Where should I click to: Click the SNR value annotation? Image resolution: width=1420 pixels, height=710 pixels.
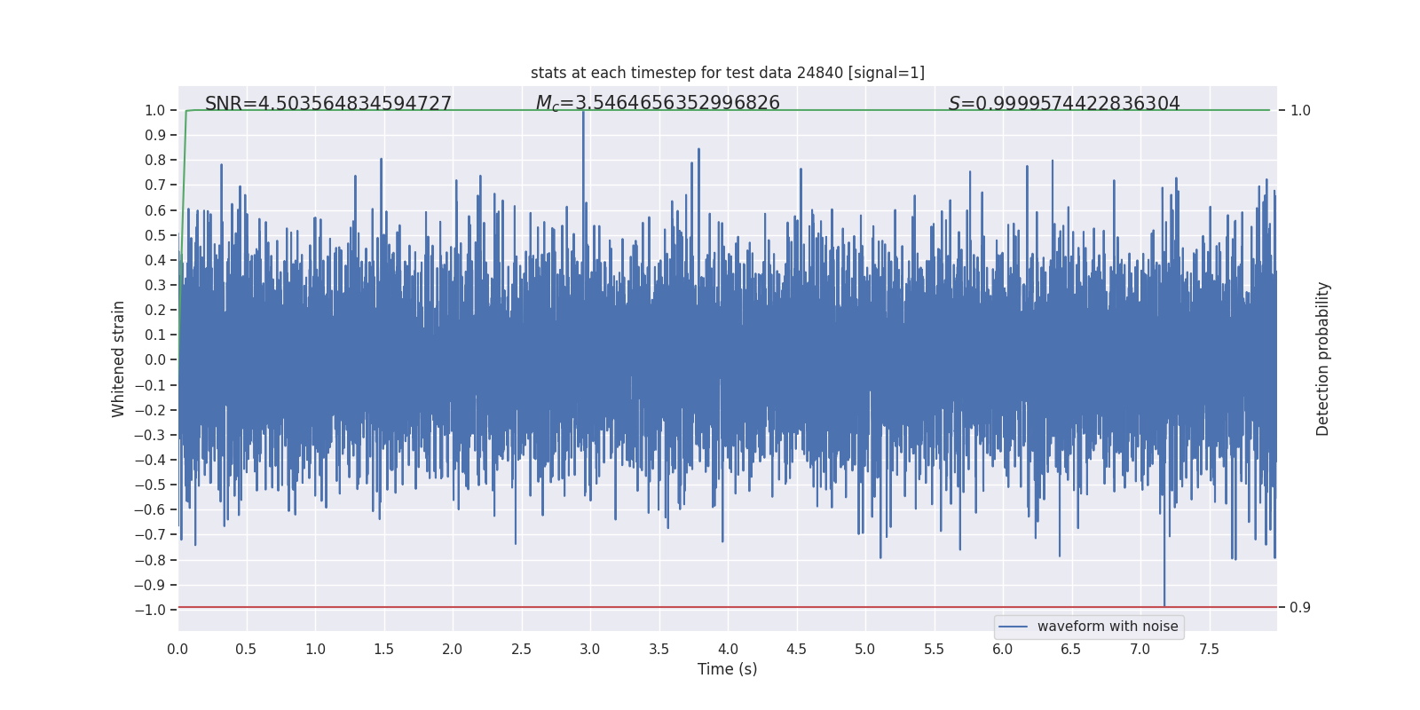pyautogui.click(x=328, y=103)
